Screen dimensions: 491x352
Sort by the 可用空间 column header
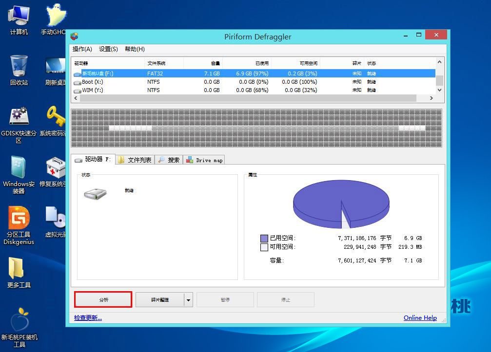[x=295, y=63]
